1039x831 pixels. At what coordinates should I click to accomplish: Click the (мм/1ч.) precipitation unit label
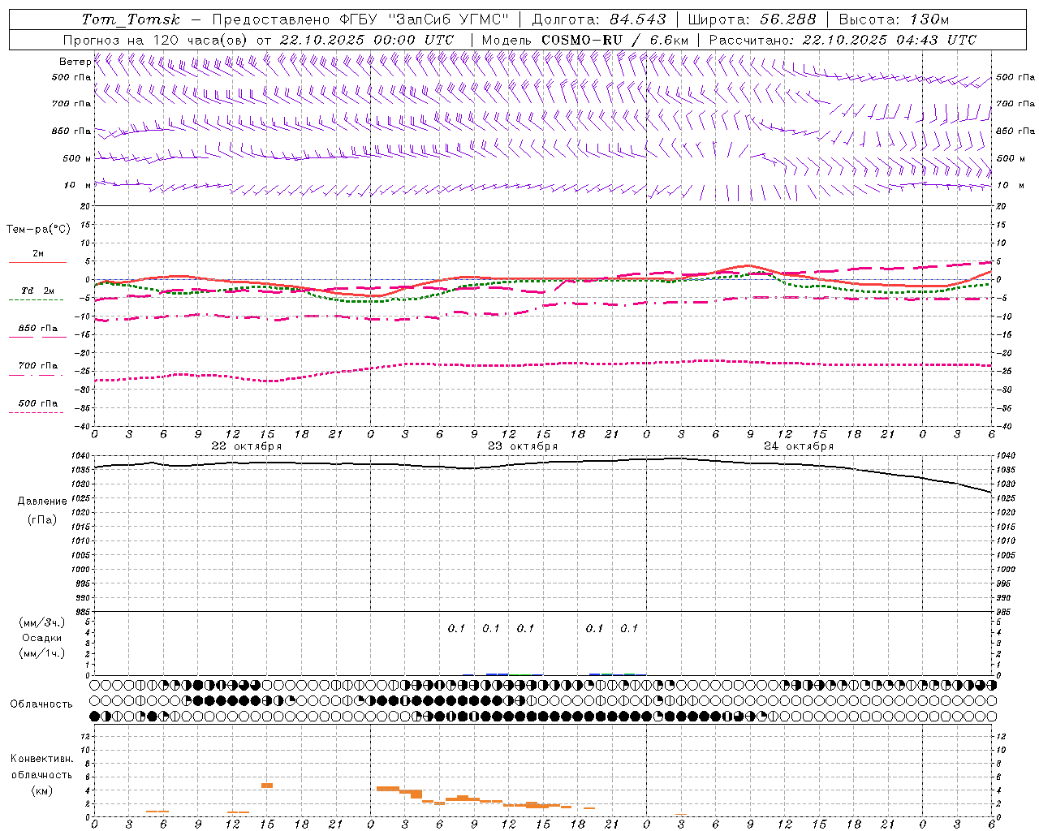[x=42, y=653]
